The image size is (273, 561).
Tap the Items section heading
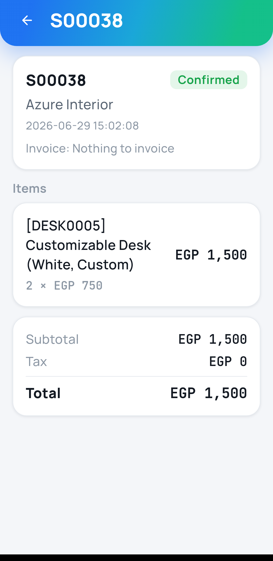pos(30,188)
